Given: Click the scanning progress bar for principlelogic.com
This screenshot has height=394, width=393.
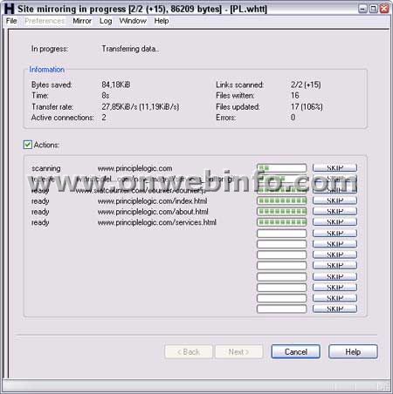Looking at the screenshot, I should point(282,167).
